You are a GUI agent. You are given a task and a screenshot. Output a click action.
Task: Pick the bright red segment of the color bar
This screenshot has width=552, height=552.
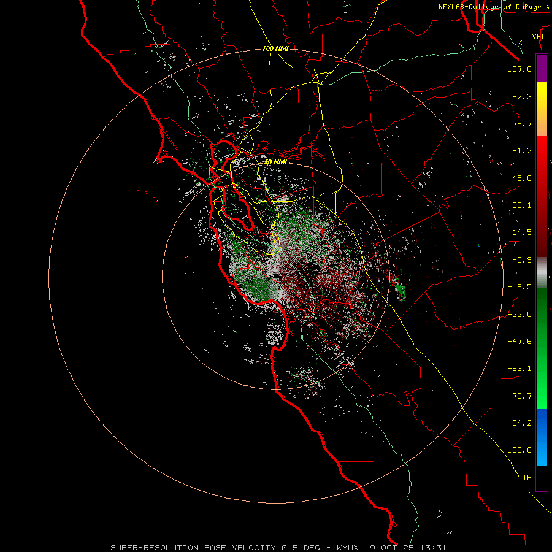[x=542, y=150]
